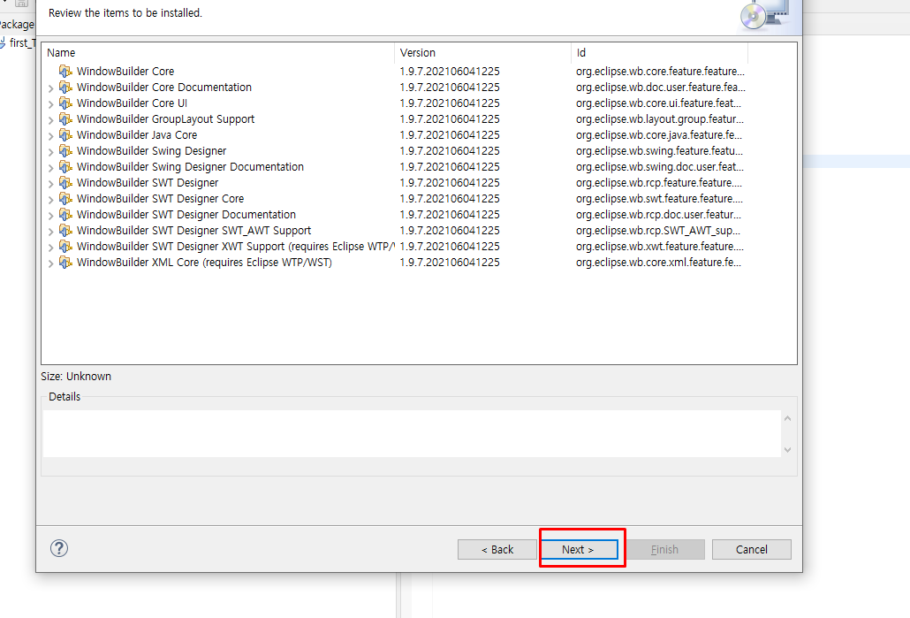This screenshot has height=618, width=910.
Task: Expand WindowBuilder Java Core row
Action: click(x=50, y=136)
